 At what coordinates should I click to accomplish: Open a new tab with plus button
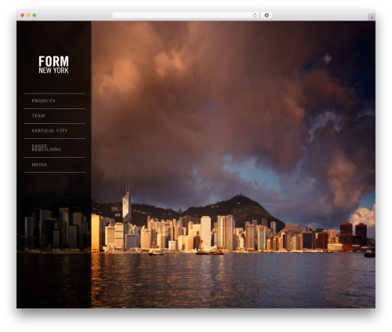[372, 17]
